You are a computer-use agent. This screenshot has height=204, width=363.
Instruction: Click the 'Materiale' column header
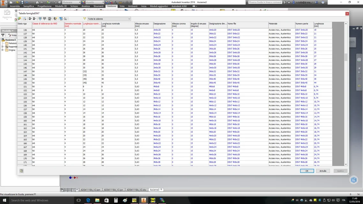click(x=282, y=25)
